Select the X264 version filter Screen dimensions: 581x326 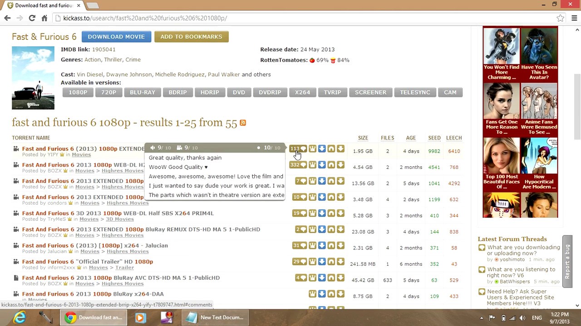tap(302, 92)
